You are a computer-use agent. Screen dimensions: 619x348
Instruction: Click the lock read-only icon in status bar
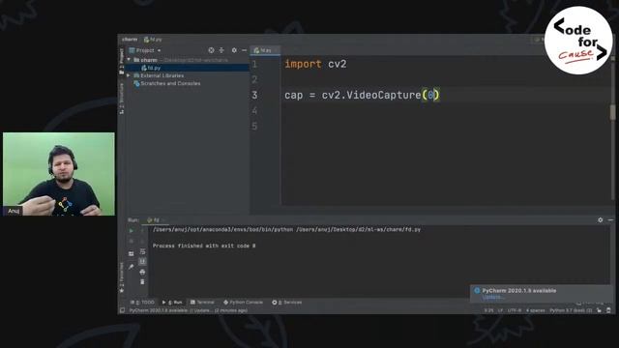(600, 310)
